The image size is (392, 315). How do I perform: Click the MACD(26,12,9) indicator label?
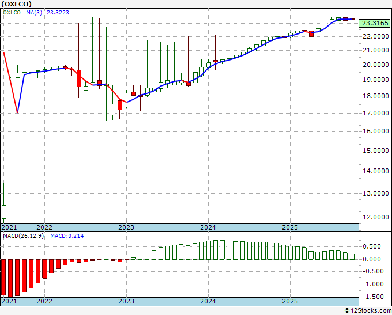coord(23,236)
